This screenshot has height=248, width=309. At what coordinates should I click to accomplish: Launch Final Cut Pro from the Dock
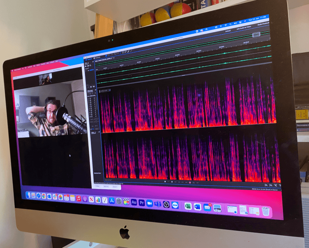click(126, 201)
